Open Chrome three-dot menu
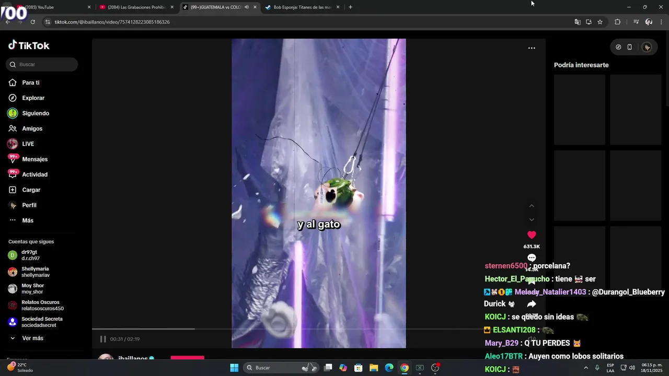This screenshot has height=376, width=669. (662, 22)
